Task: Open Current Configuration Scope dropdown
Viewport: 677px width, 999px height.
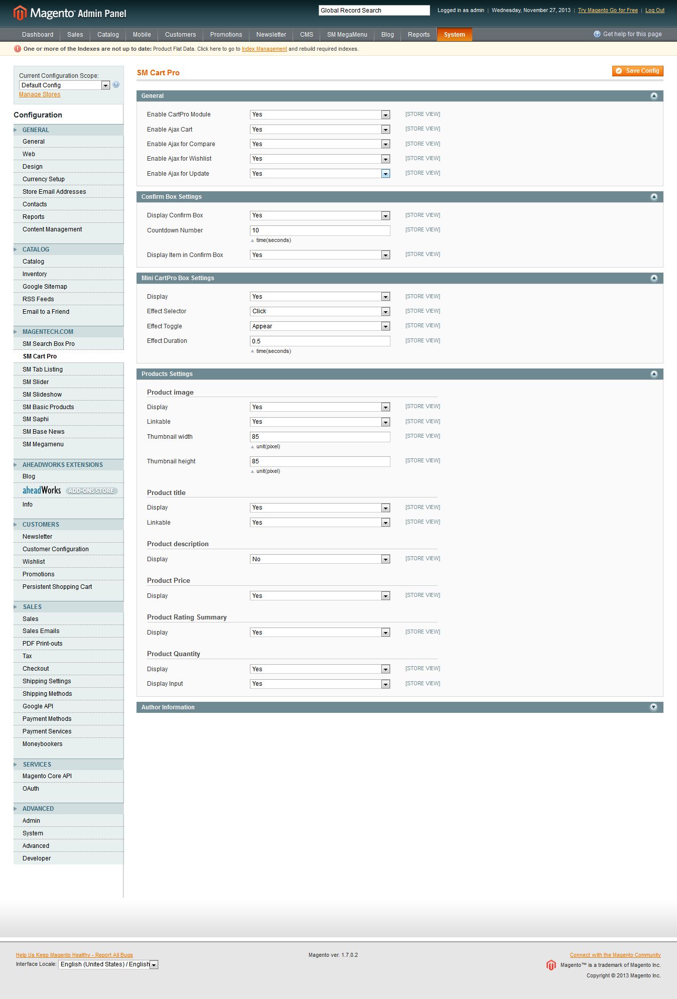Action: click(x=64, y=85)
